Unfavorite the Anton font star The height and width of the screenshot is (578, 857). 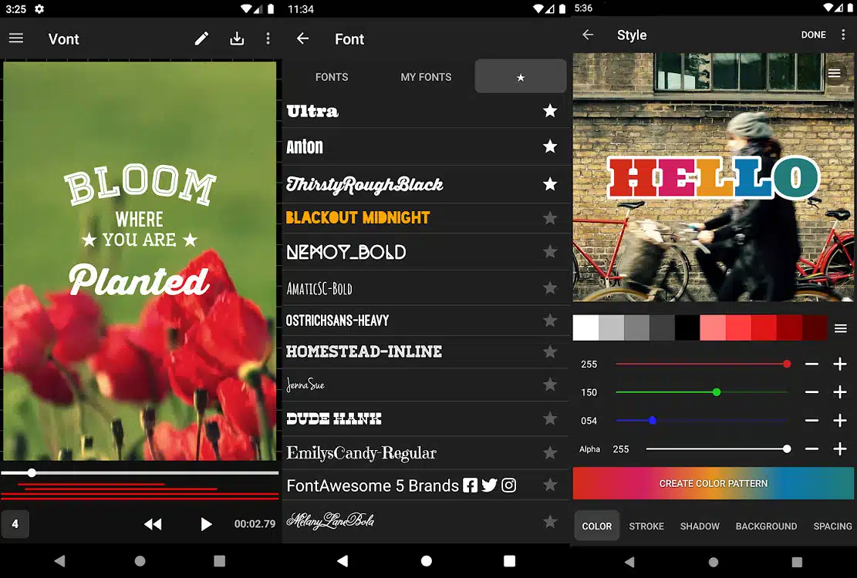[550, 146]
